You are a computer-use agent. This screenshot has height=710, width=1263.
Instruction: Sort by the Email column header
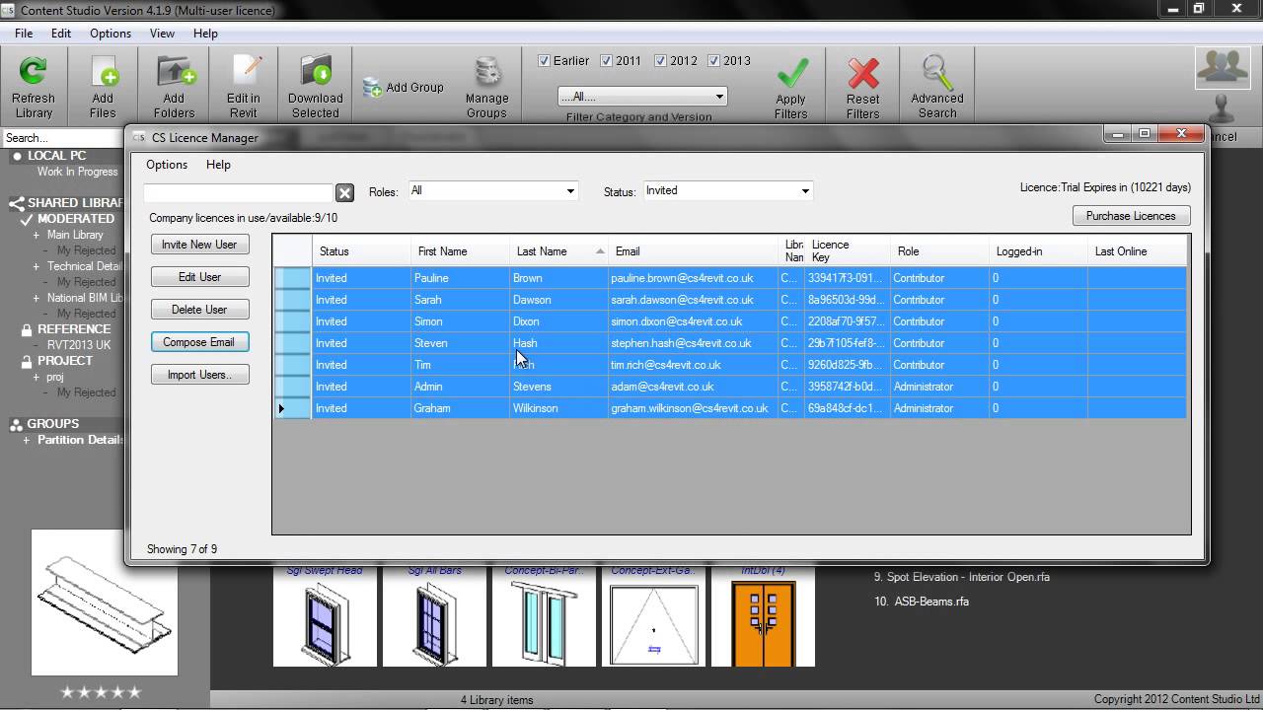pos(693,251)
